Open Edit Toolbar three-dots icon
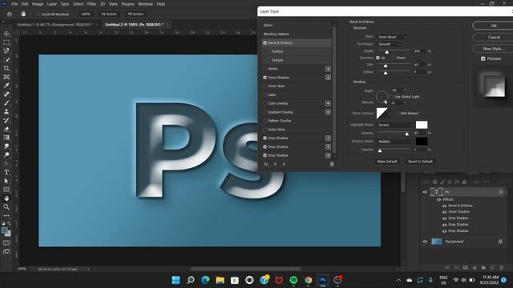513x288 pixels. [6, 215]
